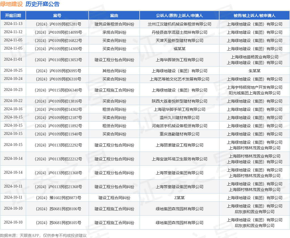Click case number (2024)豫1602民初8873号
Viewport: 290px width, 238px height.
pyautogui.click(x=58, y=198)
